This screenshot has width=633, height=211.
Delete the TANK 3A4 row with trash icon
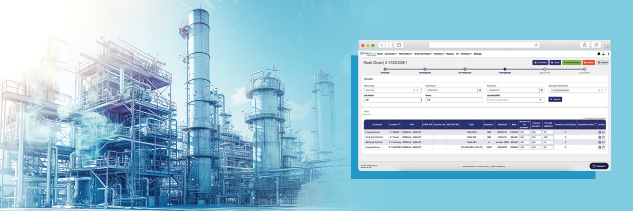(599, 142)
